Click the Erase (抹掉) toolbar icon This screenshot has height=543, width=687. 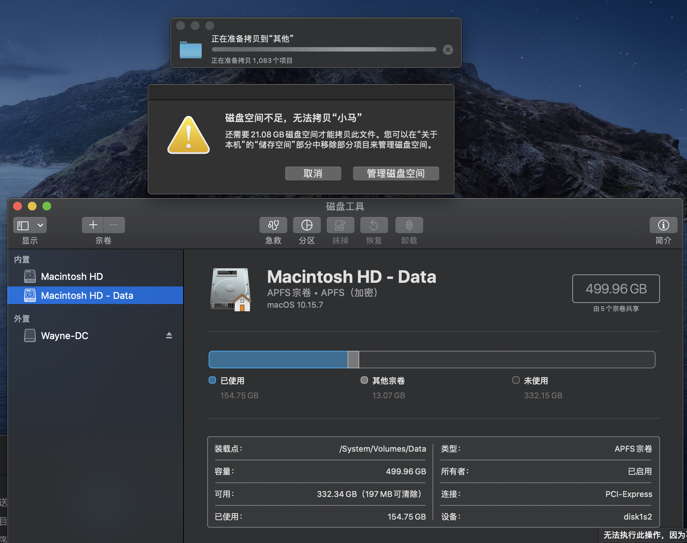coord(340,225)
